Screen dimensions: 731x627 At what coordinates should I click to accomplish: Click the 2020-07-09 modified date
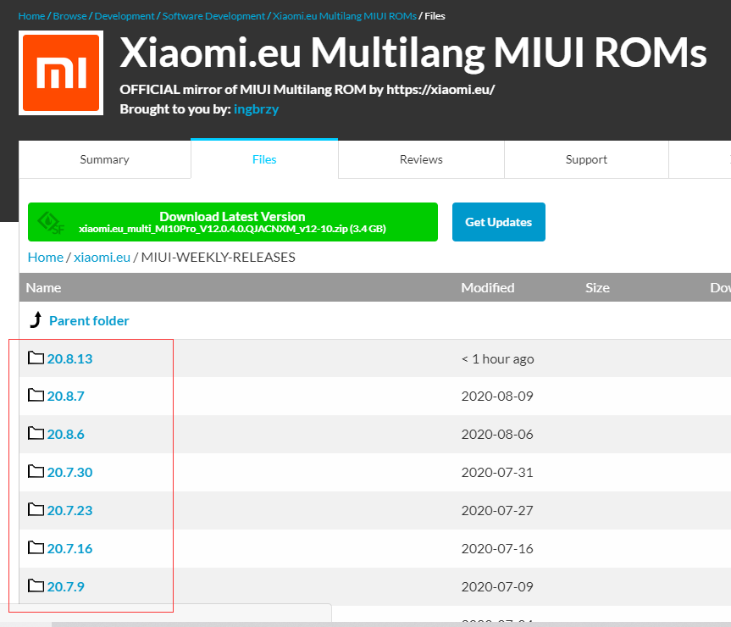click(x=497, y=586)
